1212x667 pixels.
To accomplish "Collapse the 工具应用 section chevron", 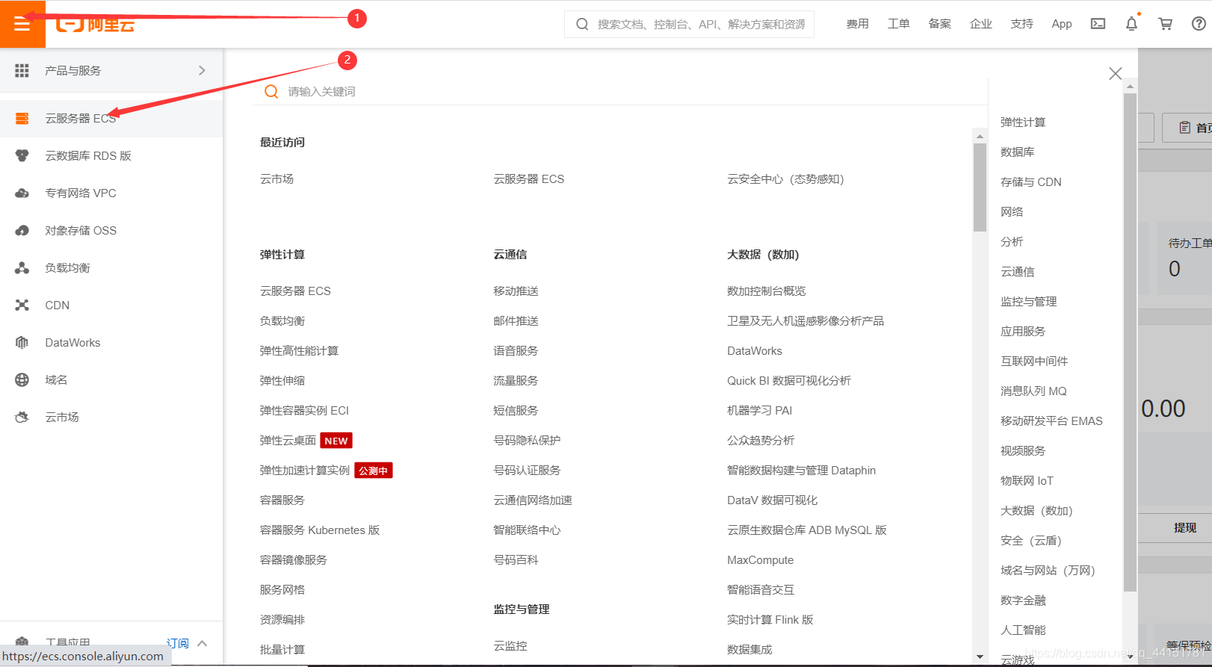I will [x=202, y=643].
